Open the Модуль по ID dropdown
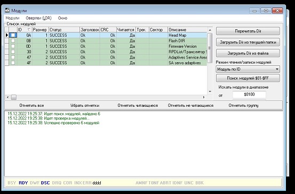This screenshot has height=194, width=295. pos(277,69)
